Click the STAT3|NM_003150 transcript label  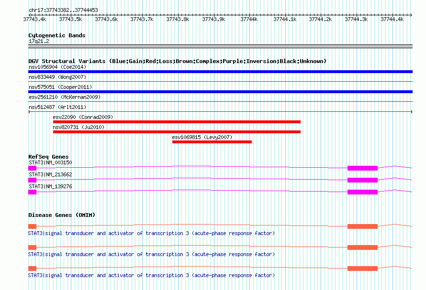(50, 162)
